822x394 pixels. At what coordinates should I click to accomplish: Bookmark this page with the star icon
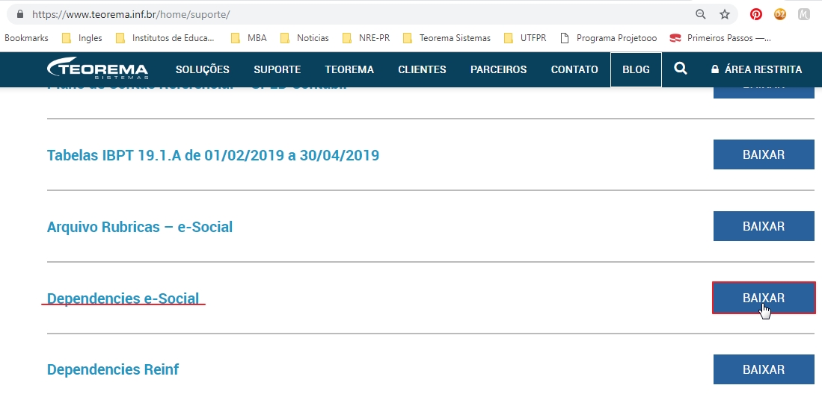725,14
